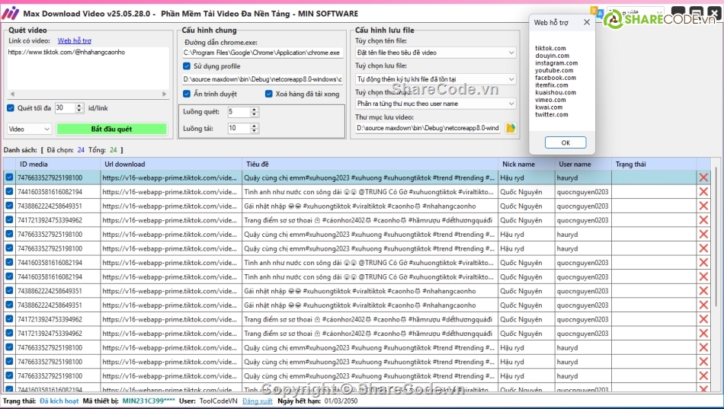Select facebook.com text in support dialog

coord(556,78)
